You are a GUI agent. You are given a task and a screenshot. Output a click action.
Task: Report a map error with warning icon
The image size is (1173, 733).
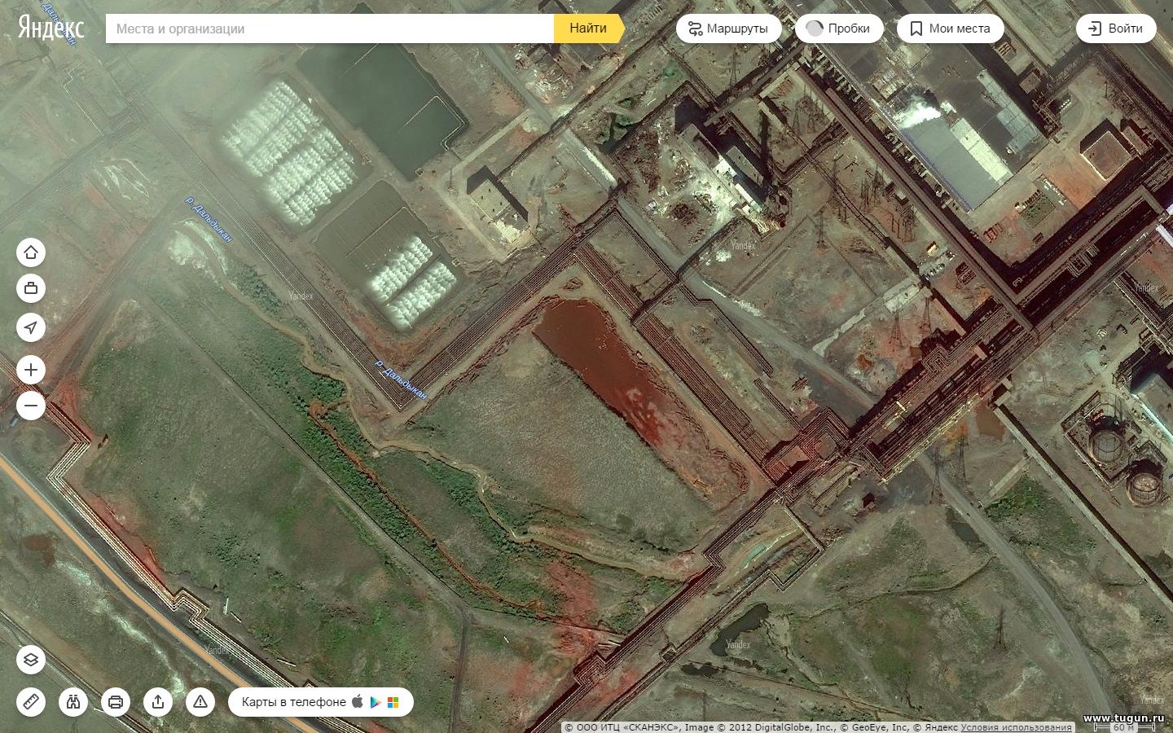click(200, 702)
